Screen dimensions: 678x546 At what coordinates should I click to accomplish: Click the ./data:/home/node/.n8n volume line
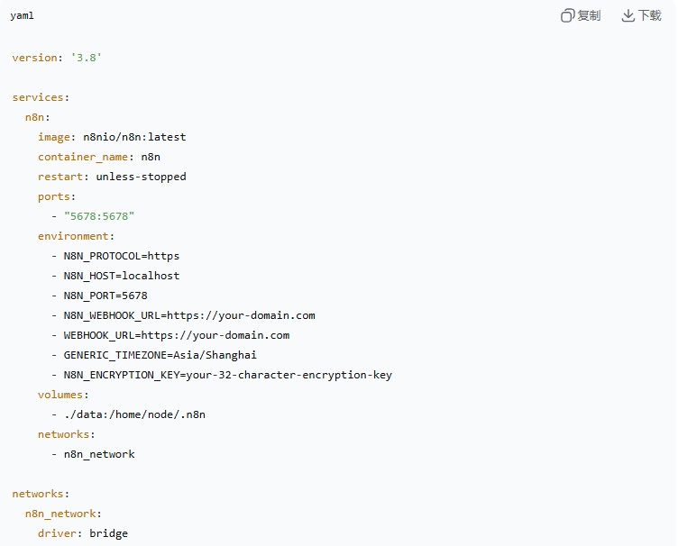[x=128, y=415]
